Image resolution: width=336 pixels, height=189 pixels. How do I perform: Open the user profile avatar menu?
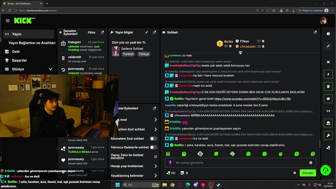[323, 21]
